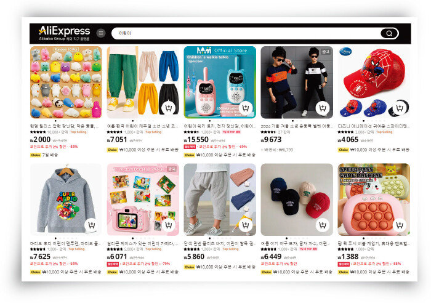Open the ₩9,673 tracksuit listing title
Viewport: 431px width, 303px height.
tap(297, 126)
